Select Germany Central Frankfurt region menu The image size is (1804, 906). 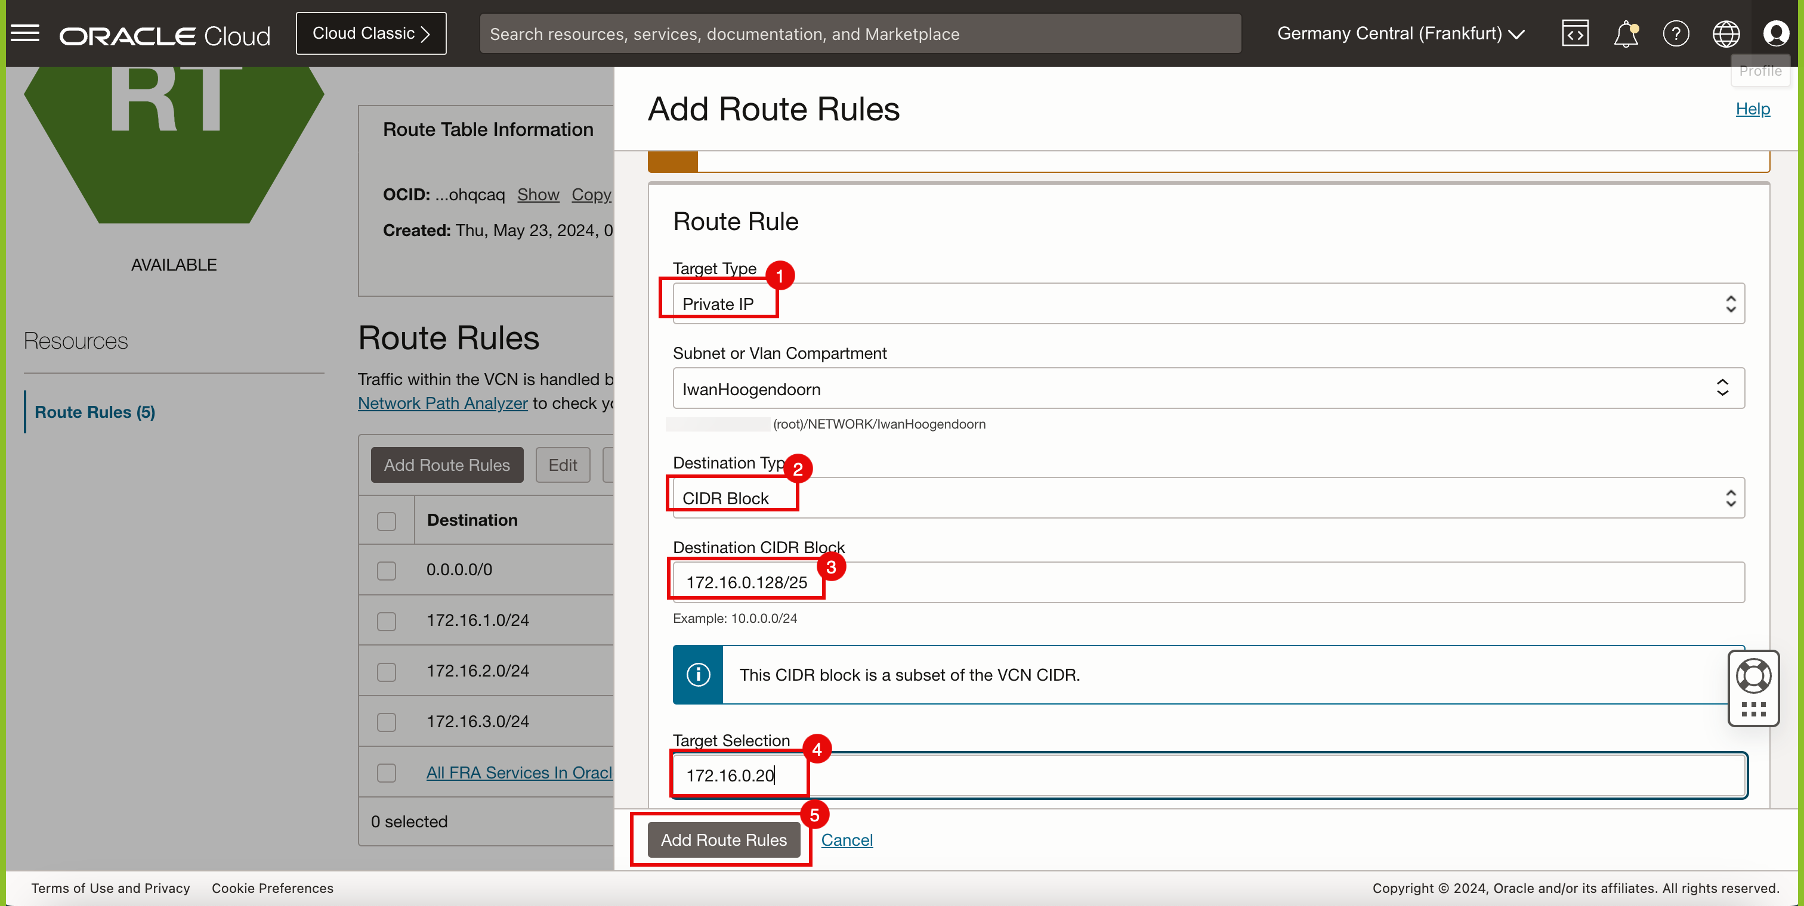(x=1400, y=32)
